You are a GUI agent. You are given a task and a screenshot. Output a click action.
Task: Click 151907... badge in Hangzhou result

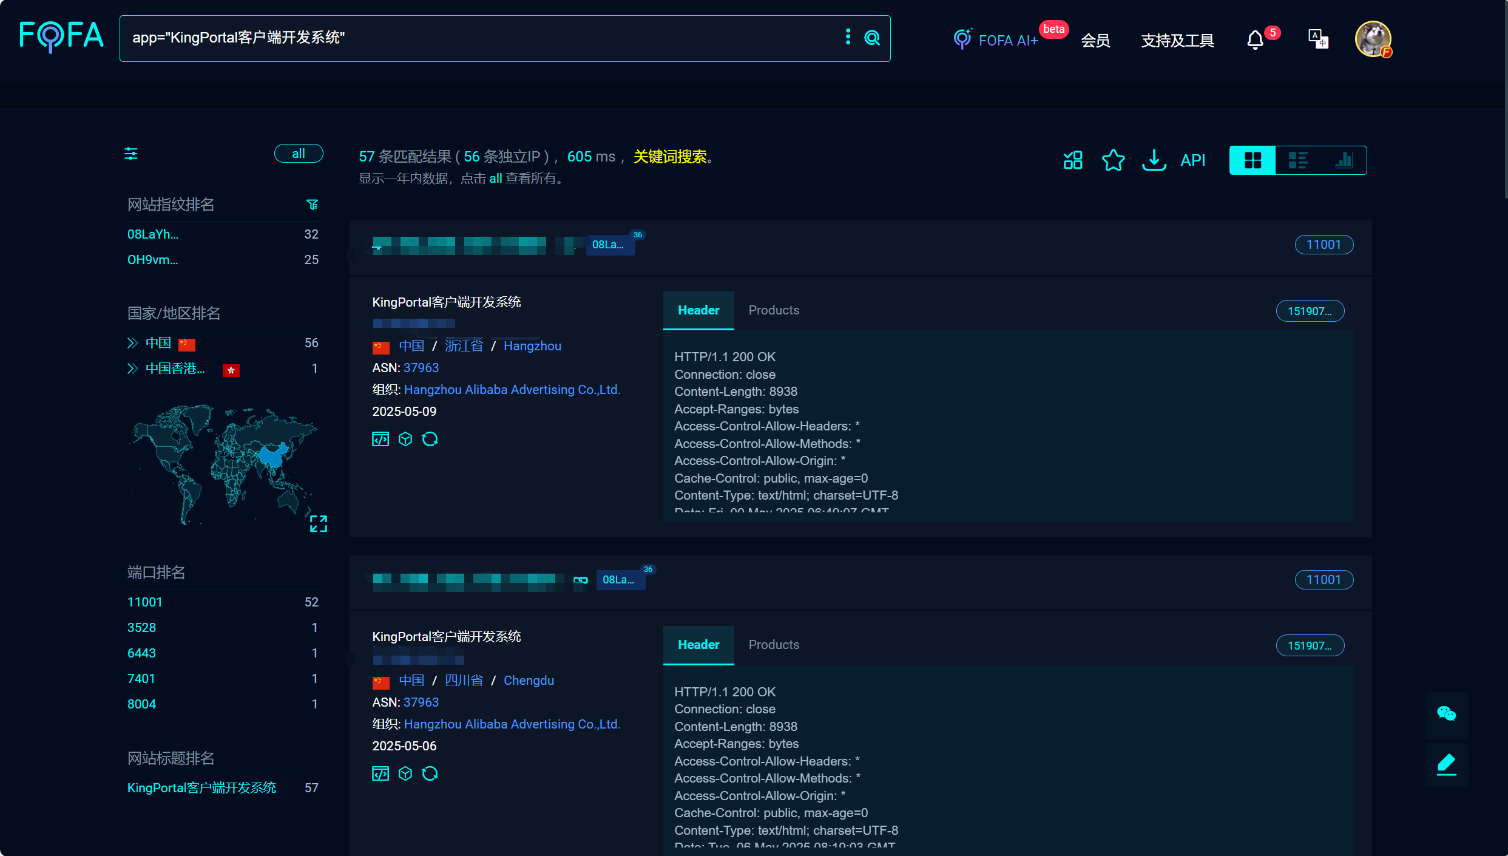pos(1310,311)
